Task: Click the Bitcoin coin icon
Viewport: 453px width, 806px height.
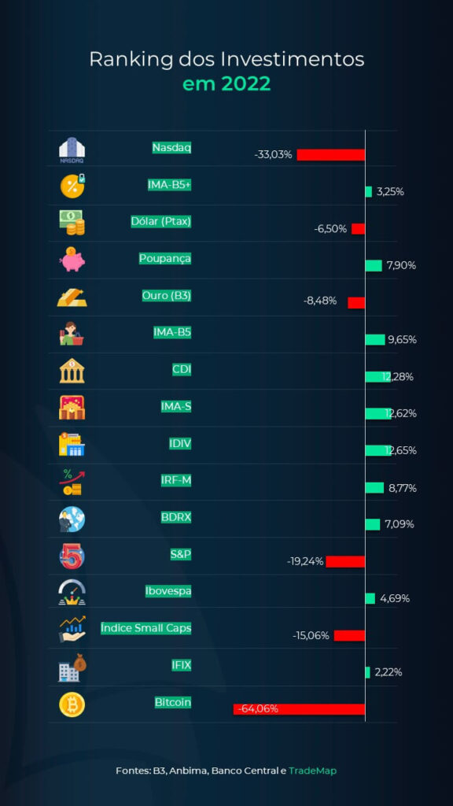Action: 72,704
